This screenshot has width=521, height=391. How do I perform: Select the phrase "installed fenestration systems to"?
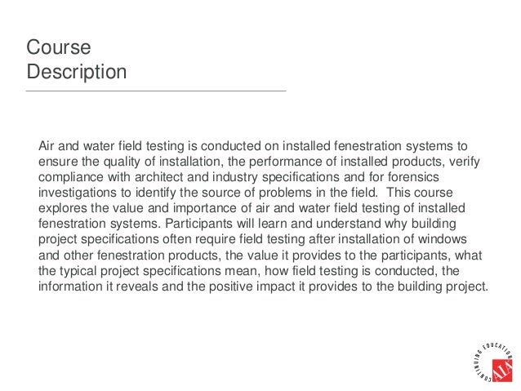pyautogui.click(x=376, y=146)
